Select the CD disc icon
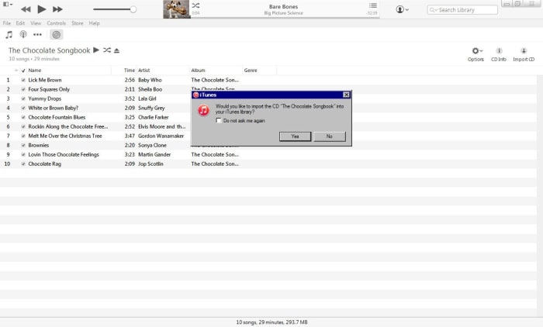Image resolution: width=543 pixels, height=327 pixels. (x=56, y=35)
